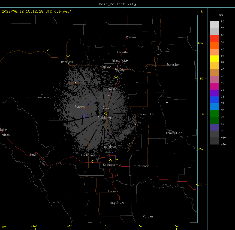Click the 100 tick on the right axis
The width and height of the screenshot is (235, 230).
200,43
